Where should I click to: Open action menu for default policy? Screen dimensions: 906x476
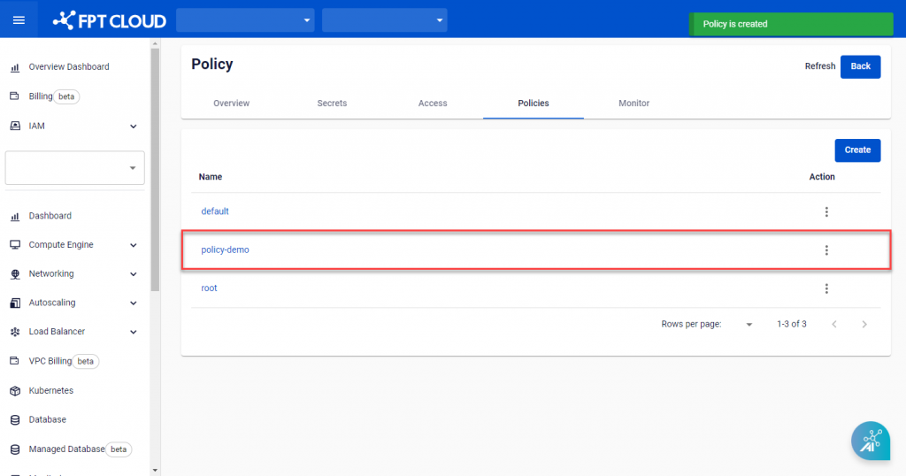[x=826, y=212]
